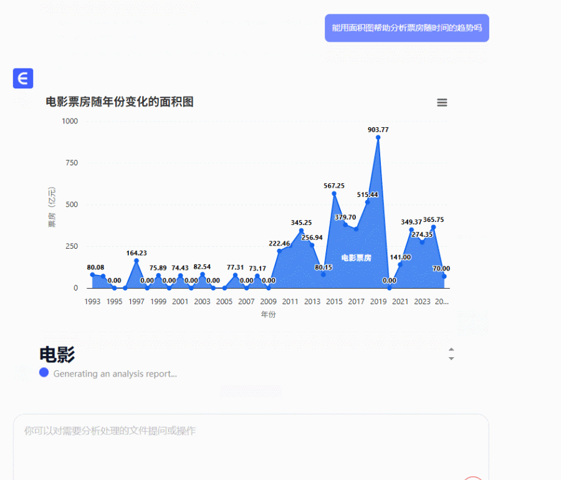Click the up arrow of the 电影 section toggle
The image size is (561, 480).
click(451, 350)
